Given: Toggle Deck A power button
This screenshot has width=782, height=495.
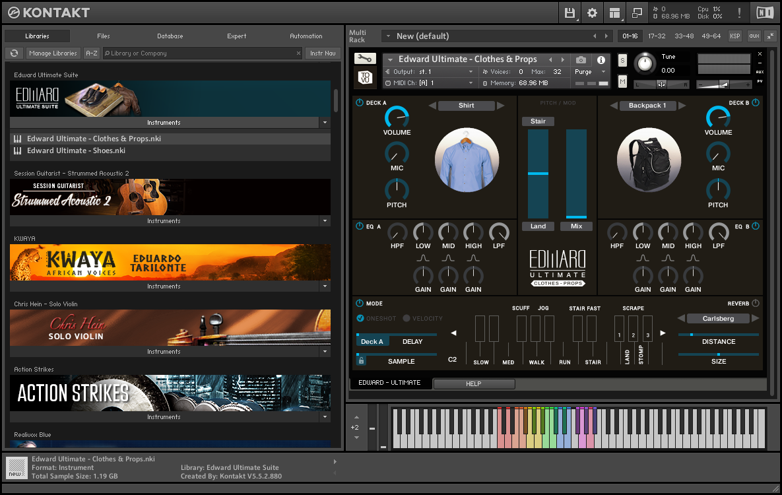Looking at the screenshot, I should 360,102.
